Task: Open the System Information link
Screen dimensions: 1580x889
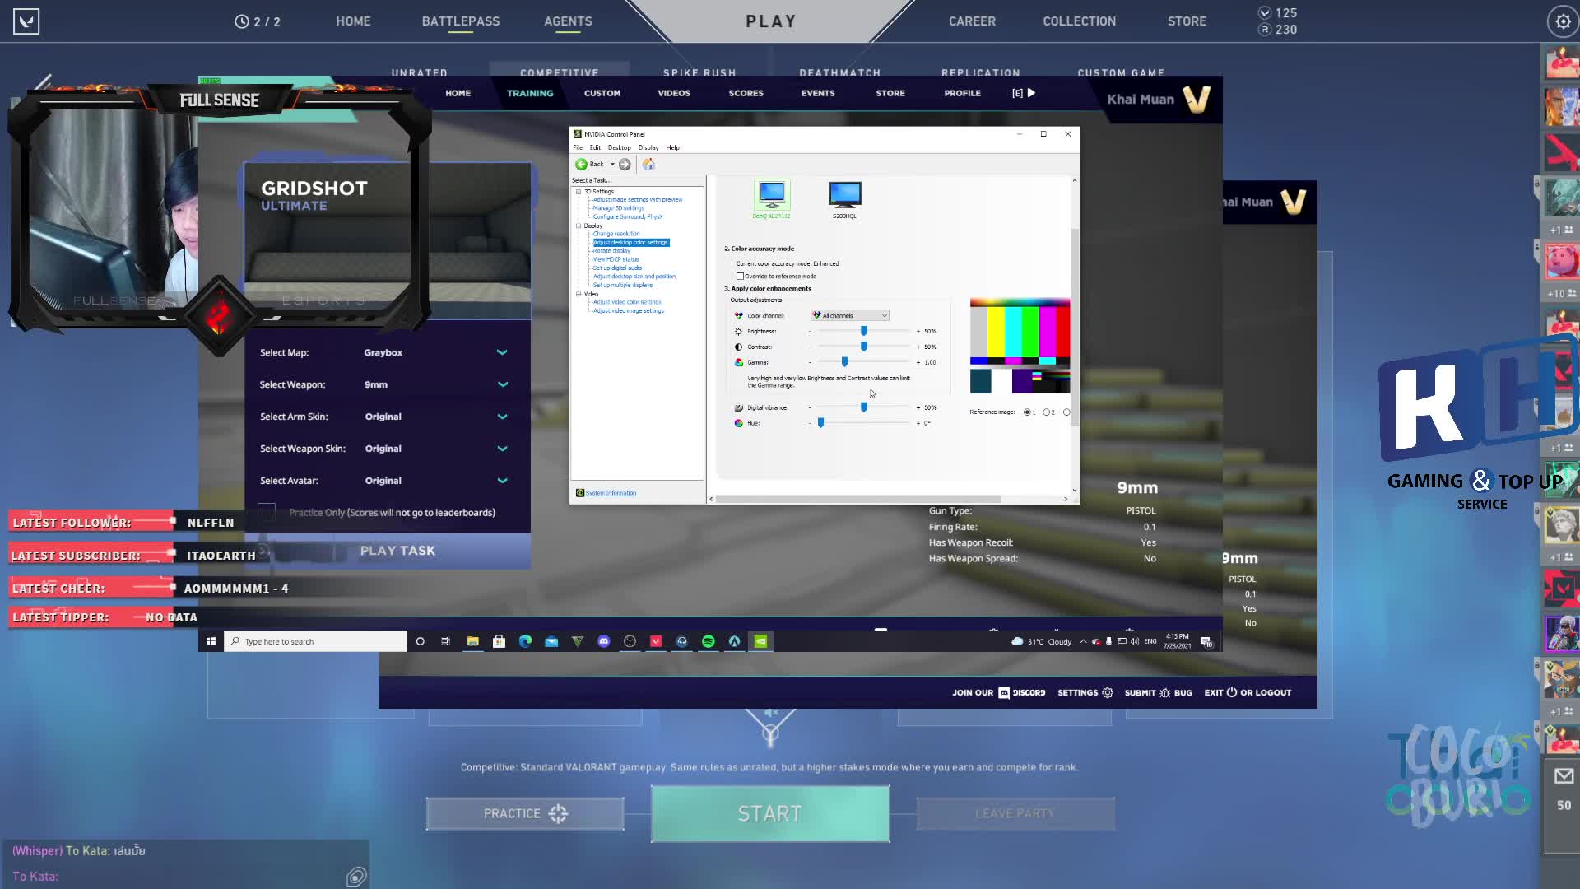Action: coord(611,493)
